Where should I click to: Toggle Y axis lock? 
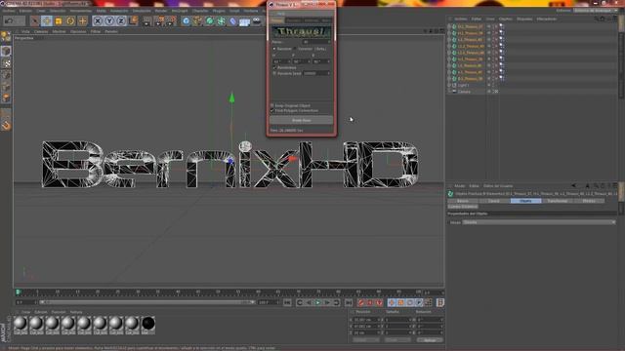pos(109,20)
